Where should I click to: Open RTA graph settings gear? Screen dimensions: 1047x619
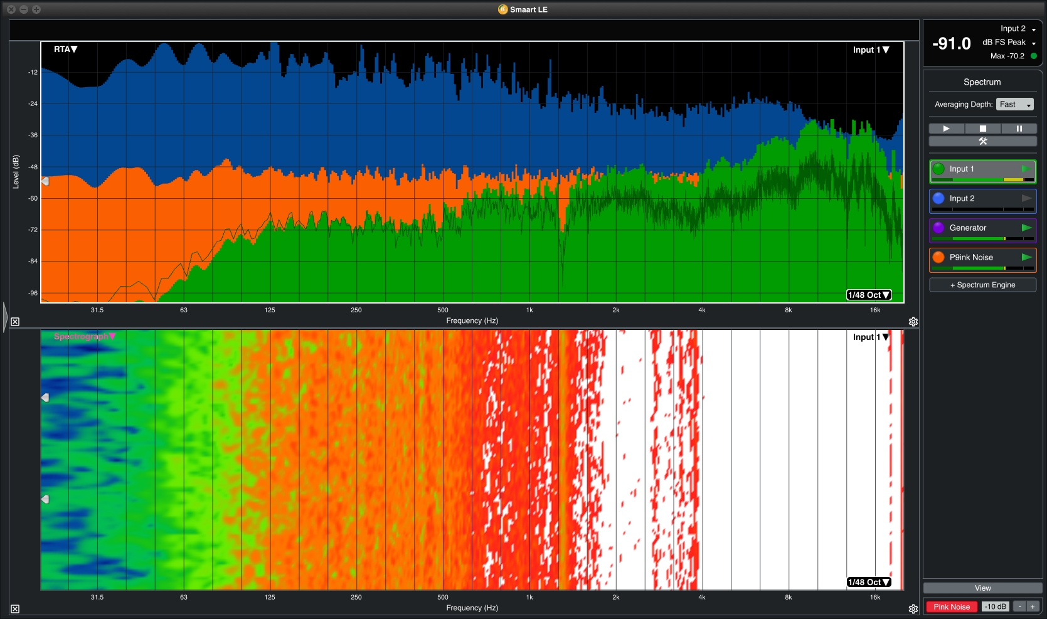tap(913, 322)
